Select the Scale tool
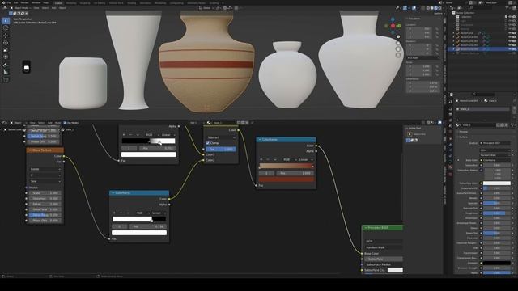The height and width of the screenshot is (291, 518). pos(6,50)
